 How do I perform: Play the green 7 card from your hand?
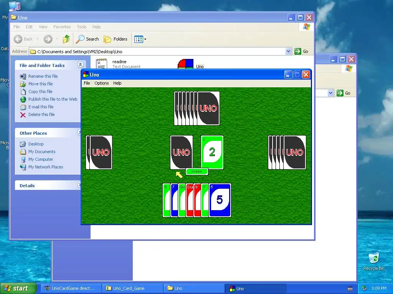pos(205,200)
